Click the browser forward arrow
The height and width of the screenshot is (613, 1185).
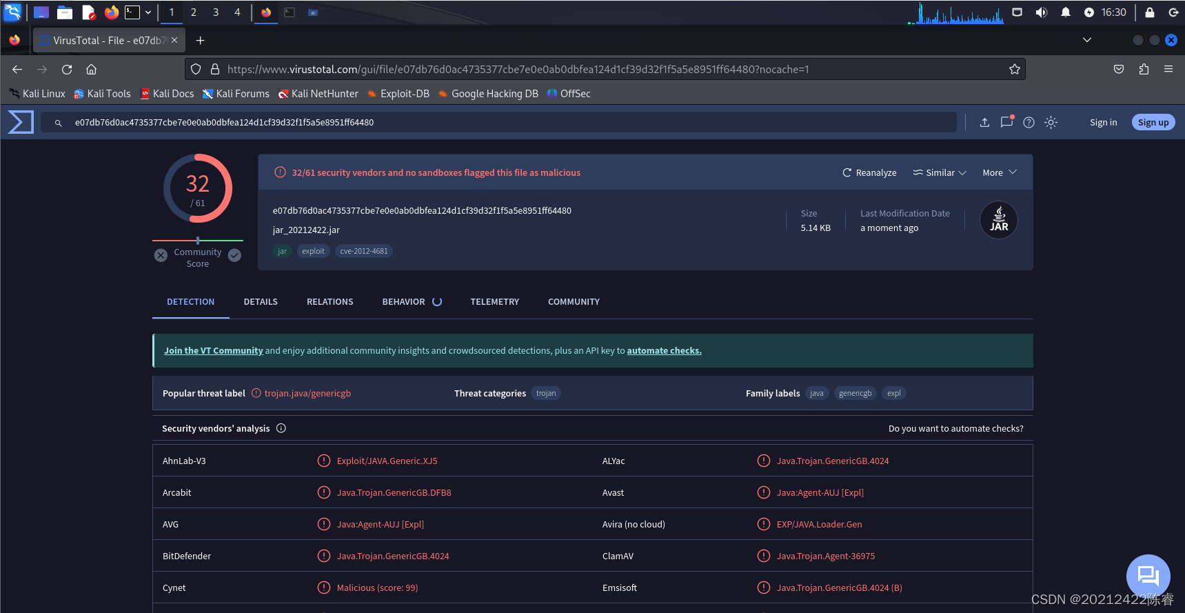pyautogui.click(x=42, y=69)
